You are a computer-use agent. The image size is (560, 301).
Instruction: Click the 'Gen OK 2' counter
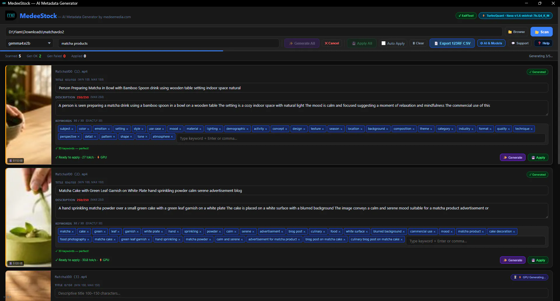click(x=34, y=56)
